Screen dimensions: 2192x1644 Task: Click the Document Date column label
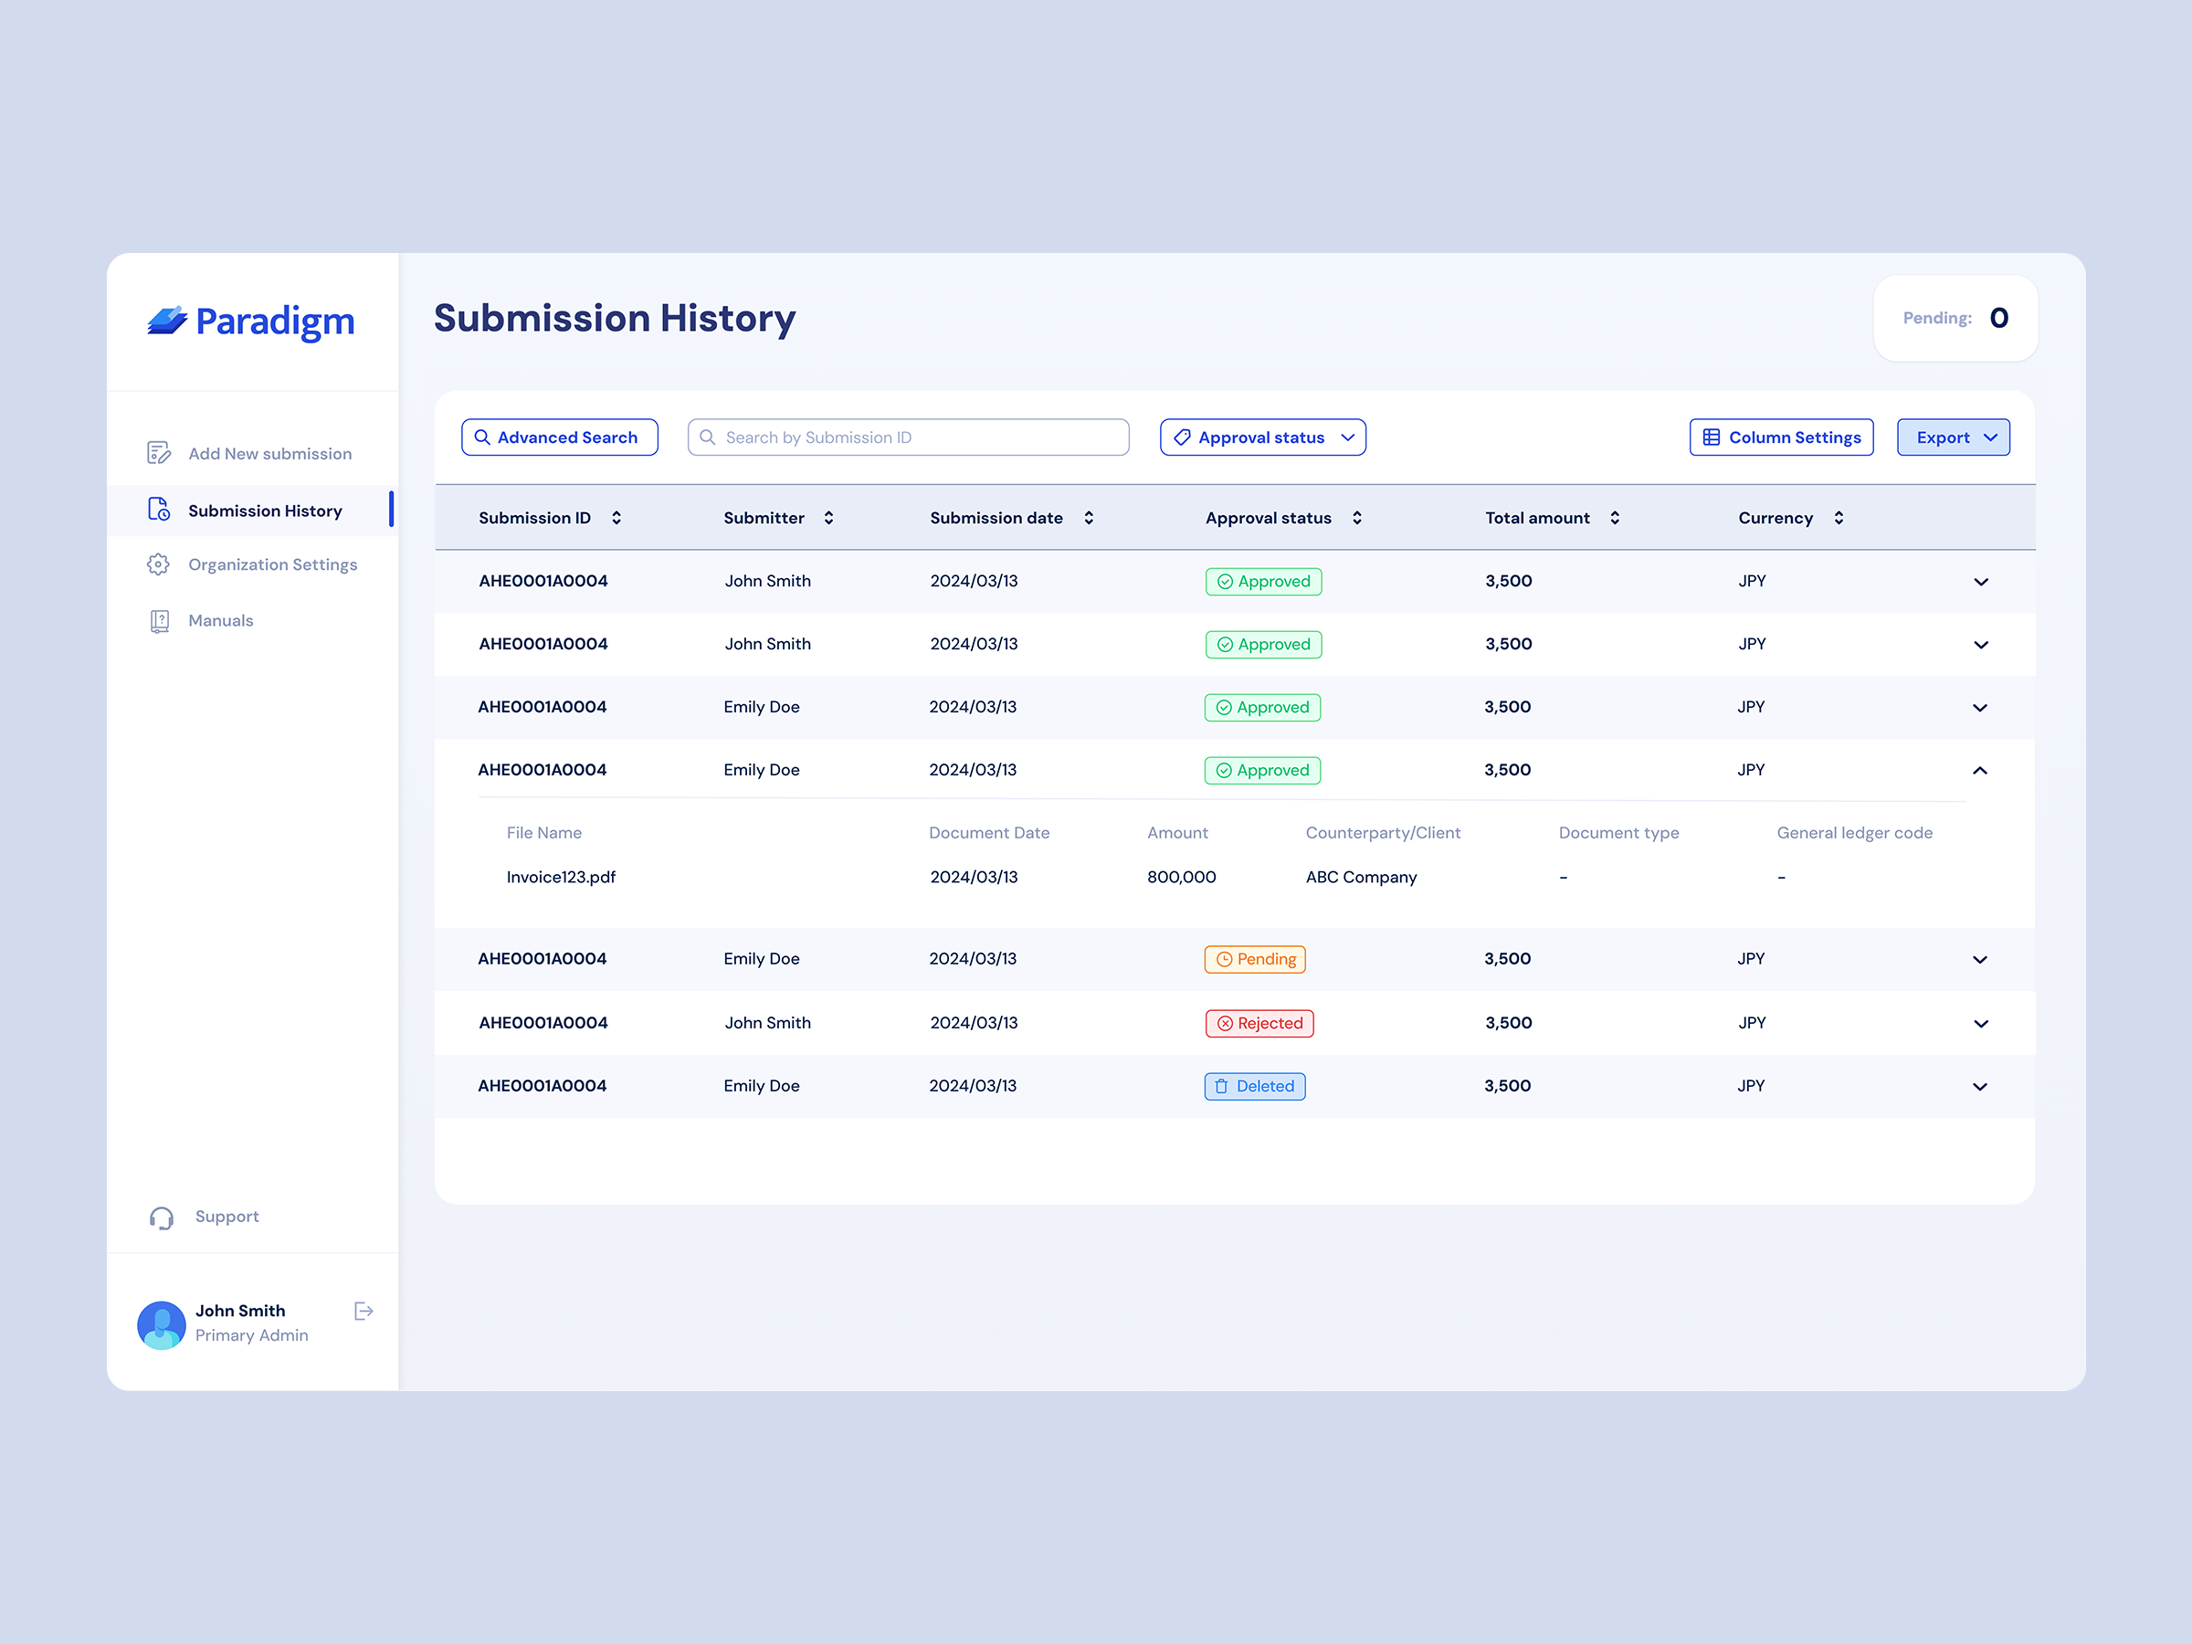[989, 833]
